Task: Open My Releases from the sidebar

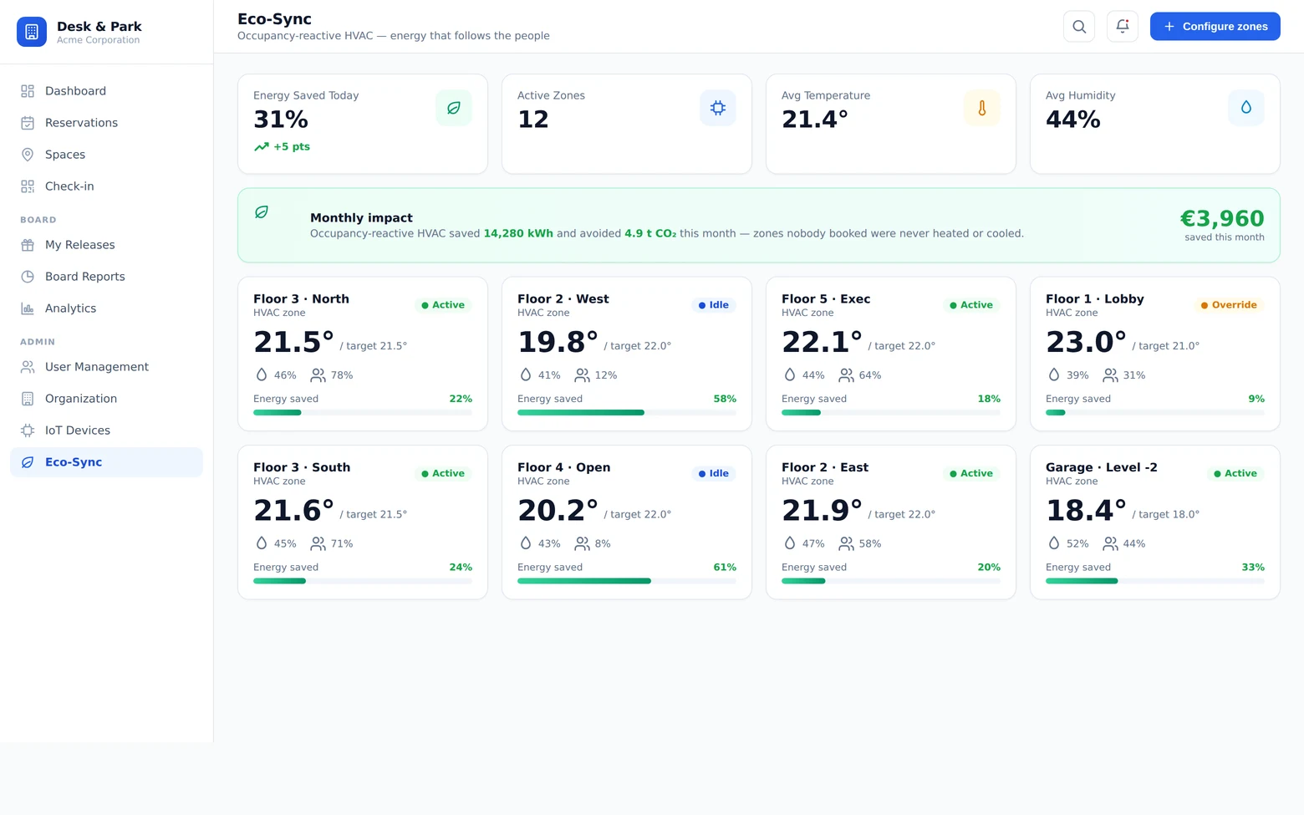Action: click(x=106, y=245)
